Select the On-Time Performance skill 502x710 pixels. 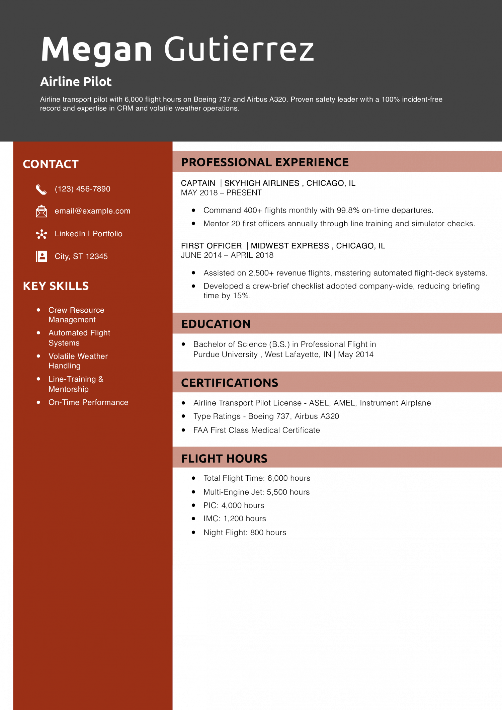point(88,402)
